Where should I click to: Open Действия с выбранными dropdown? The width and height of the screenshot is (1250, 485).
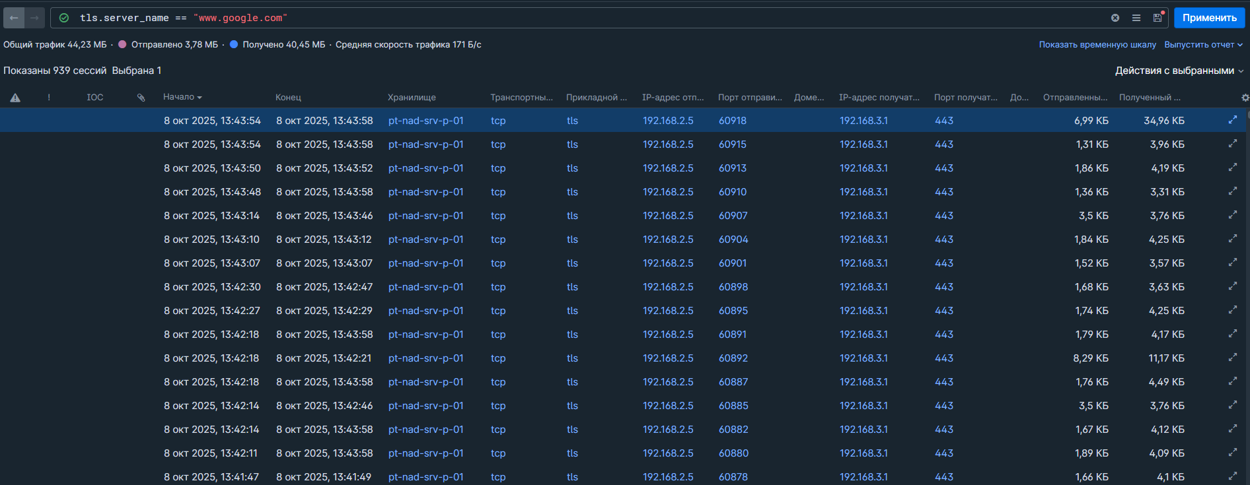point(1179,71)
